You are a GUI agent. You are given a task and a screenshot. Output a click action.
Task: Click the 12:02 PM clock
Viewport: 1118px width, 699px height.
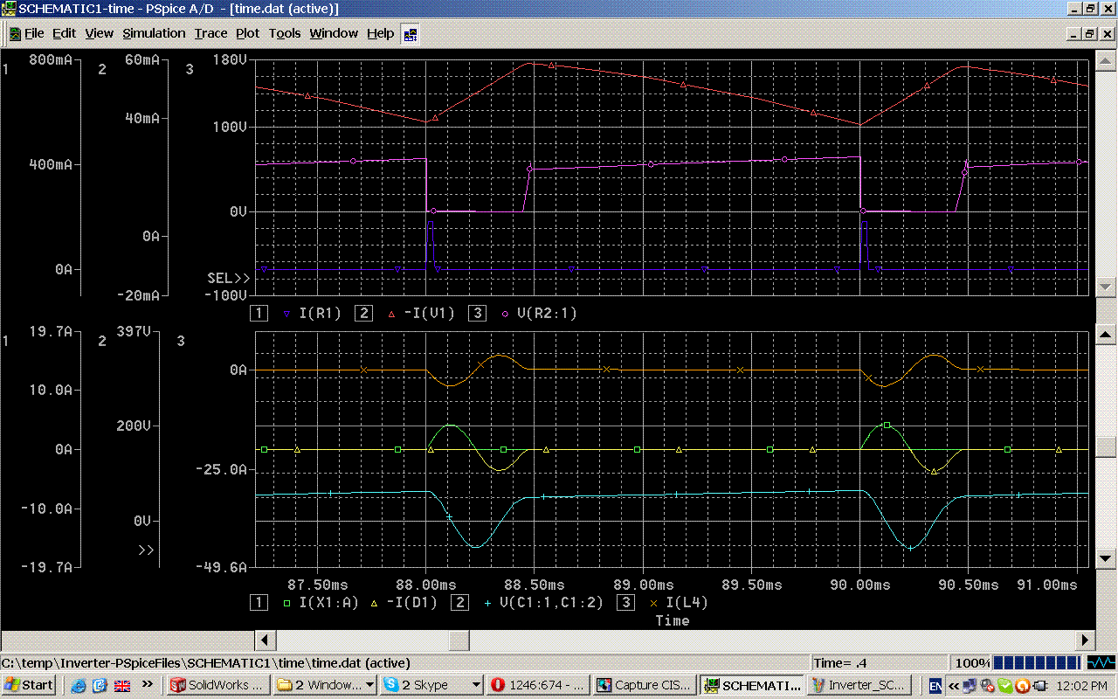click(1081, 686)
